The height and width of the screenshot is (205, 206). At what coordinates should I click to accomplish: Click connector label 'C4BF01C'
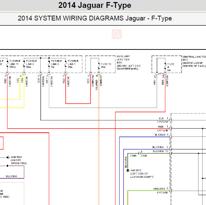tap(68, 82)
